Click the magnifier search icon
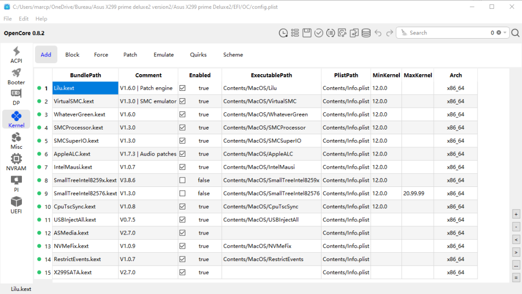This screenshot has width=522, height=294. 515,32
